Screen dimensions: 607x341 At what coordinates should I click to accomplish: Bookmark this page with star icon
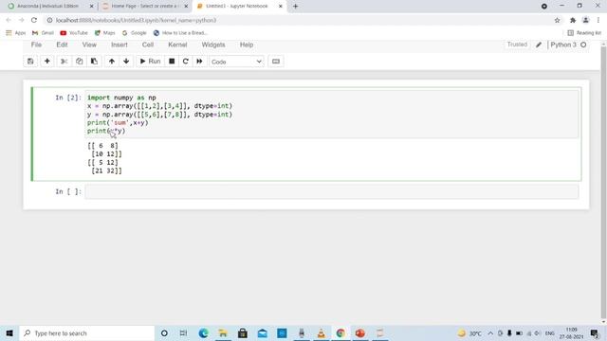coord(557,20)
